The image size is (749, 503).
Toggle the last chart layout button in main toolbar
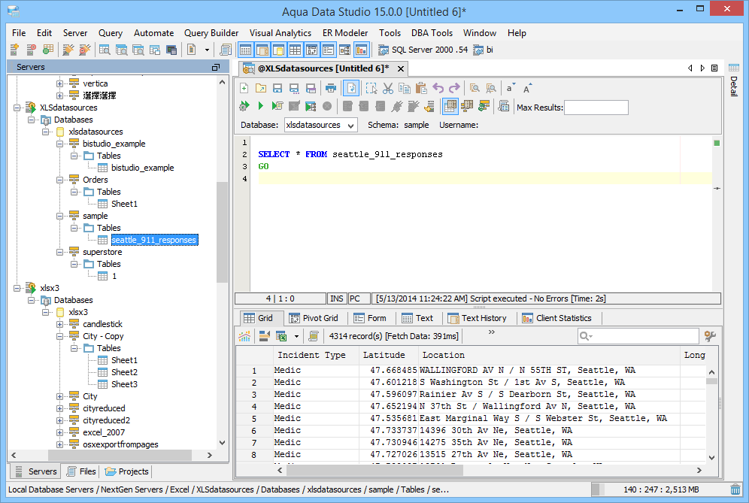pos(361,50)
